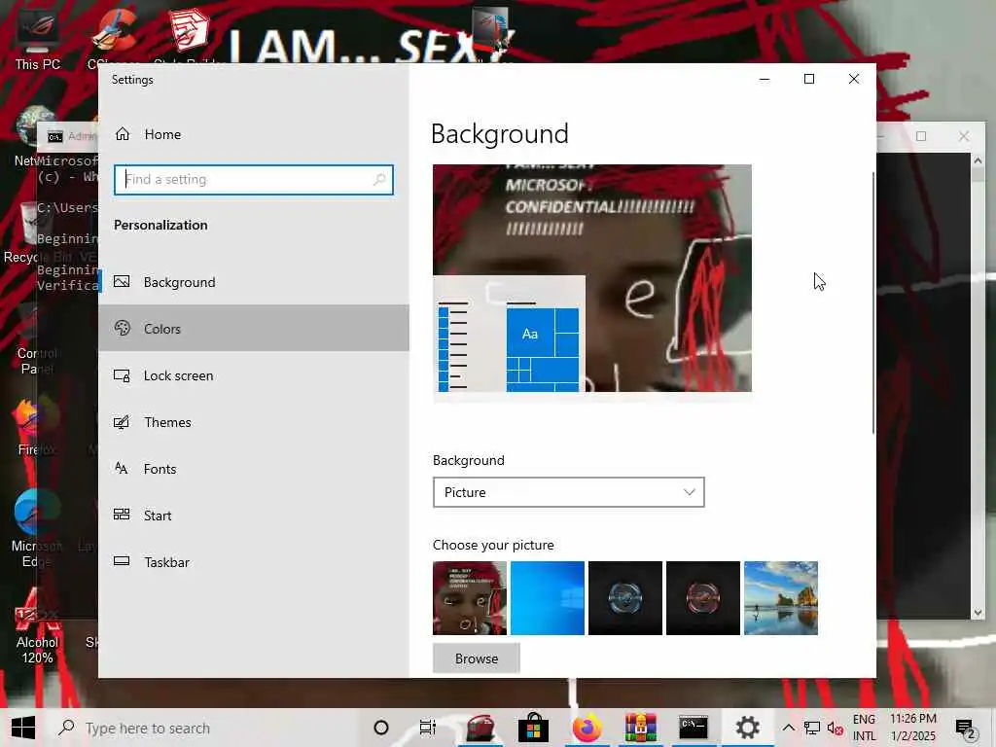
Task: Click the Browse button
Action: click(x=477, y=658)
